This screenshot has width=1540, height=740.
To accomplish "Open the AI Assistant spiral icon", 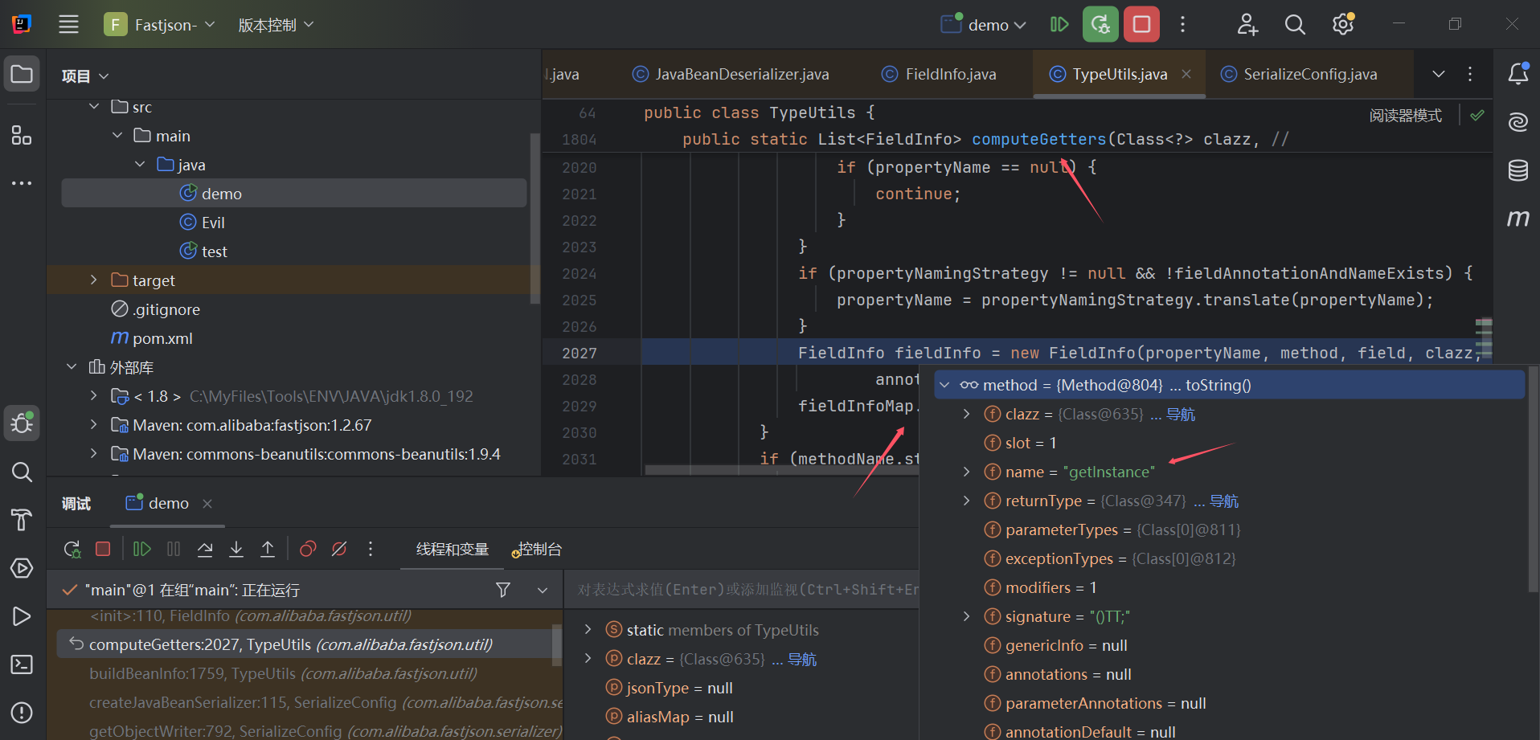I will (1518, 122).
